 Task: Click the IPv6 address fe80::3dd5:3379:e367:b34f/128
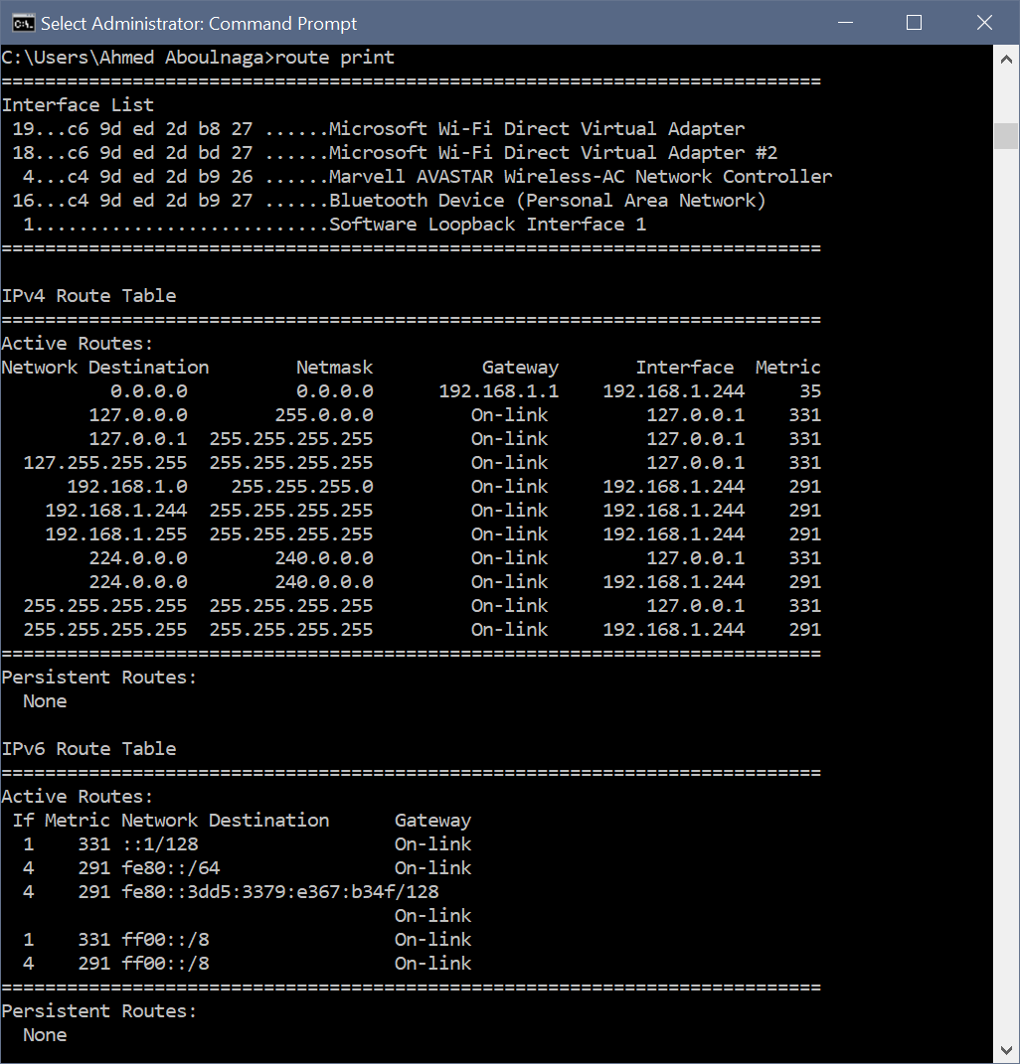click(x=279, y=892)
